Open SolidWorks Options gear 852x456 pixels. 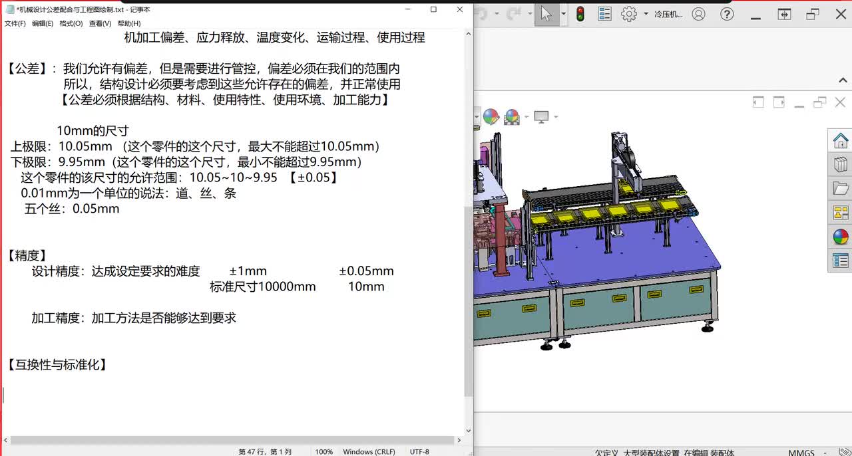[x=629, y=14]
